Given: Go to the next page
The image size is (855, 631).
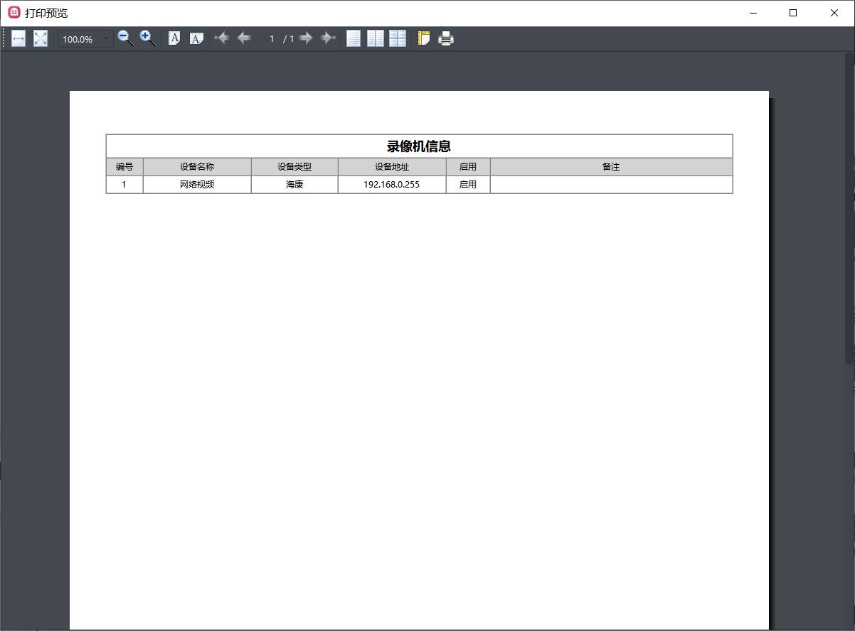Looking at the screenshot, I should (x=306, y=38).
